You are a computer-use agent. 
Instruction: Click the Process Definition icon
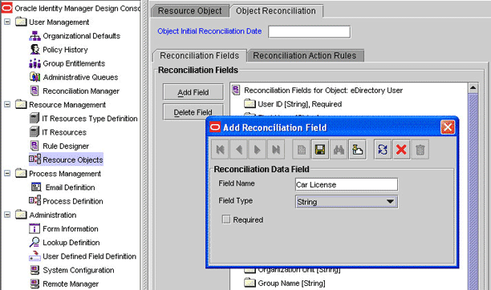34,200
